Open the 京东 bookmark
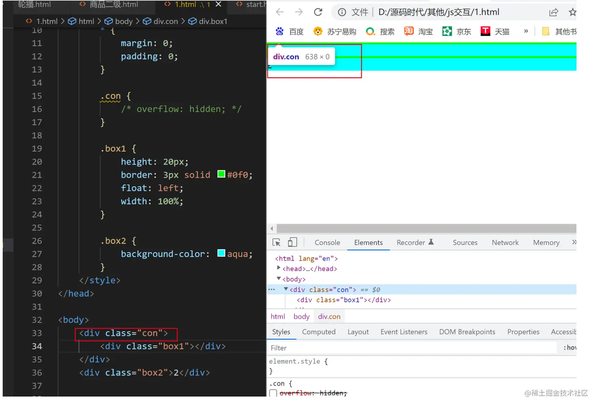Image resolution: width=599 pixels, height=408 pixels. click(x=457, y=31)
